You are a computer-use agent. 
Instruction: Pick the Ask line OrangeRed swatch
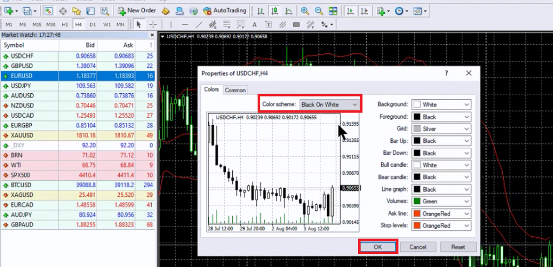[417, 214]
